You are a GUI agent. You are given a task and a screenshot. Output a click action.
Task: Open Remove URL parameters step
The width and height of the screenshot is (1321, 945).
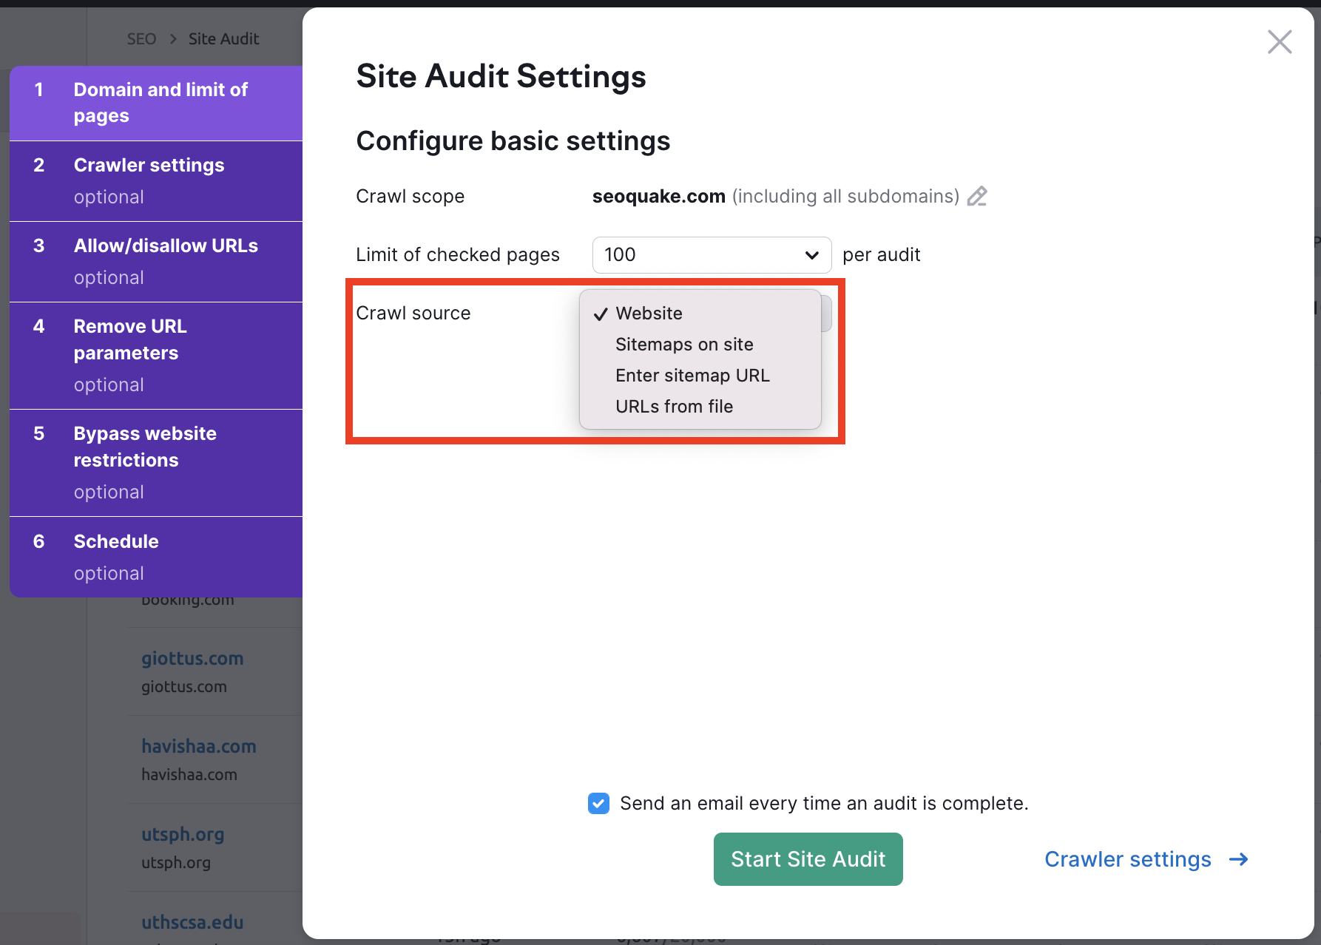point(156,356)
